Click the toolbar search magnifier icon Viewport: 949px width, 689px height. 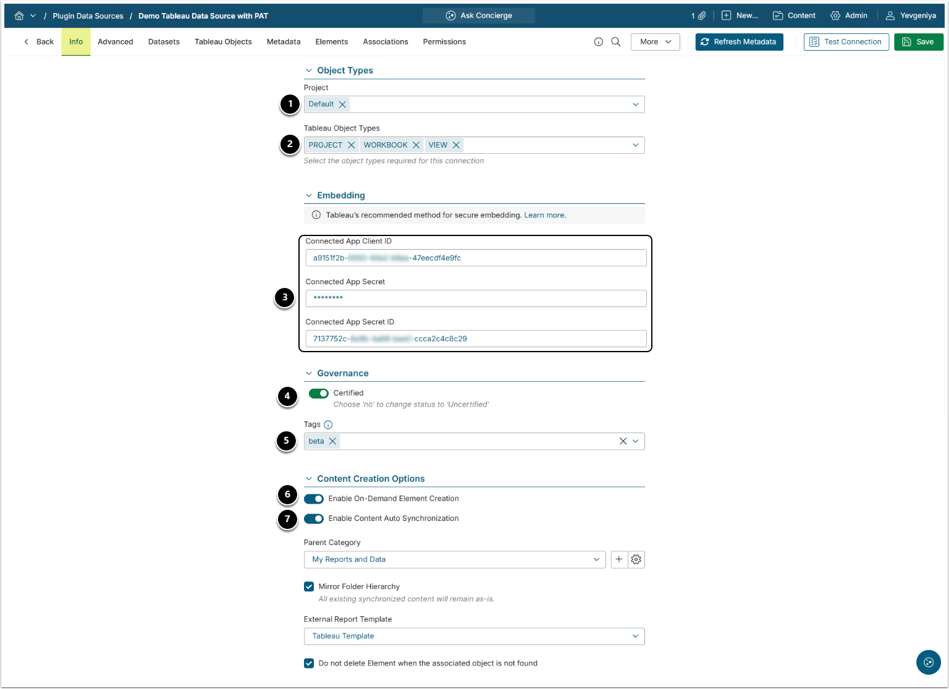pyautogui.click(x=616, y=42)
